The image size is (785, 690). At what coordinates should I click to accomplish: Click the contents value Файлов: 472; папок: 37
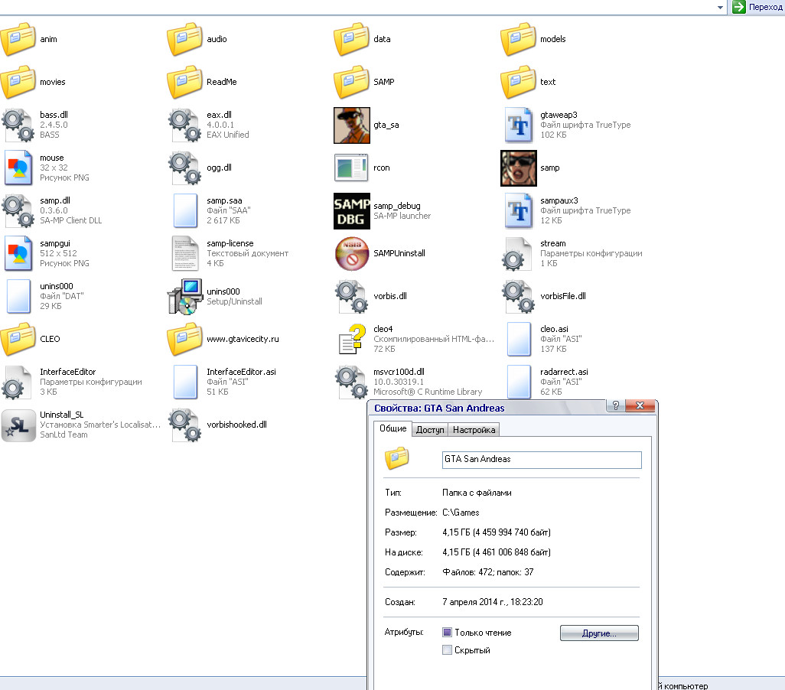tap(487, 572)
